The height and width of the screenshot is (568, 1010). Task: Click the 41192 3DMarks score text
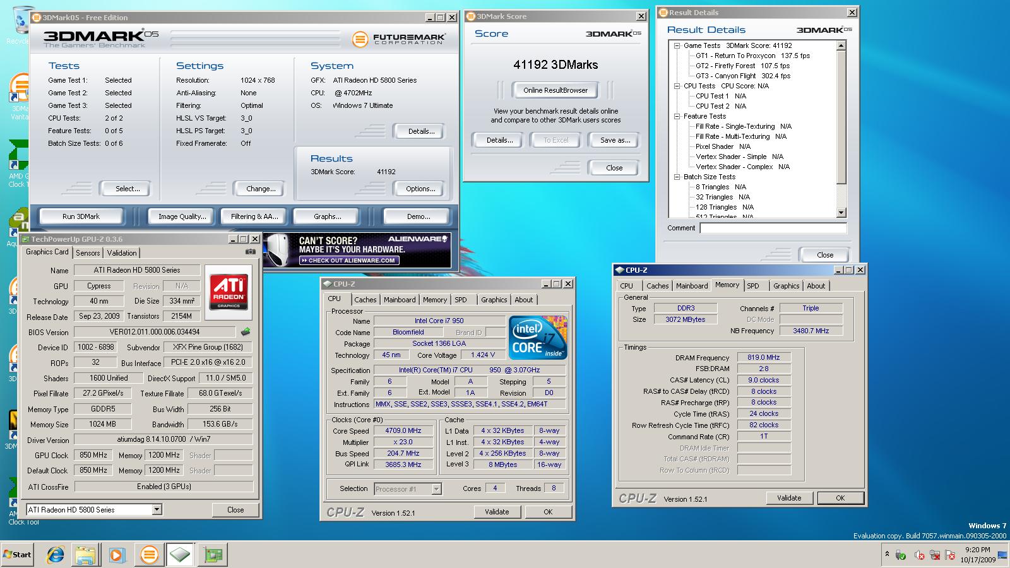click(x=555, y=64)
